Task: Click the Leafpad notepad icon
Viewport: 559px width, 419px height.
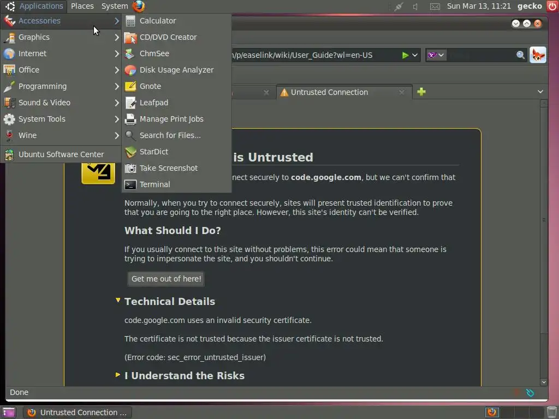Action: click(x=130, y=103)
